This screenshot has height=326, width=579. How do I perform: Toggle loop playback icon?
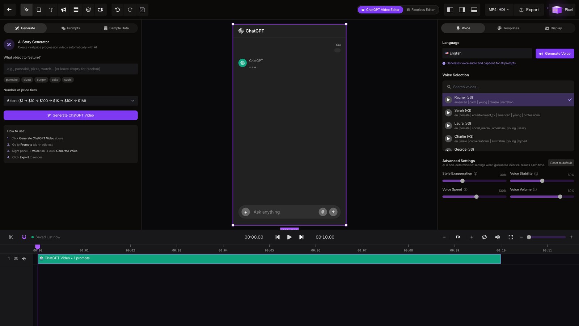click(484, 237)
